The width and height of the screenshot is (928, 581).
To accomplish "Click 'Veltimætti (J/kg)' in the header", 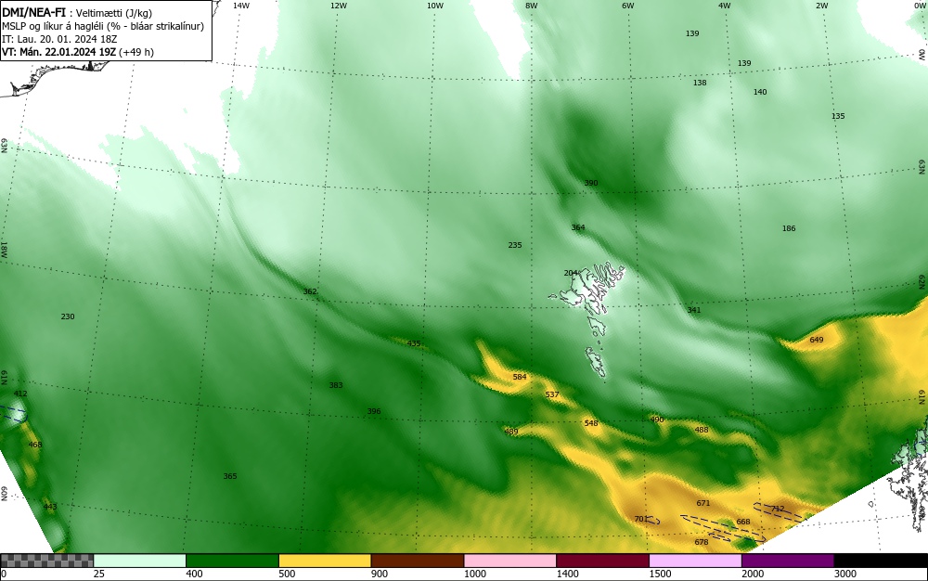I will point(114,13).
